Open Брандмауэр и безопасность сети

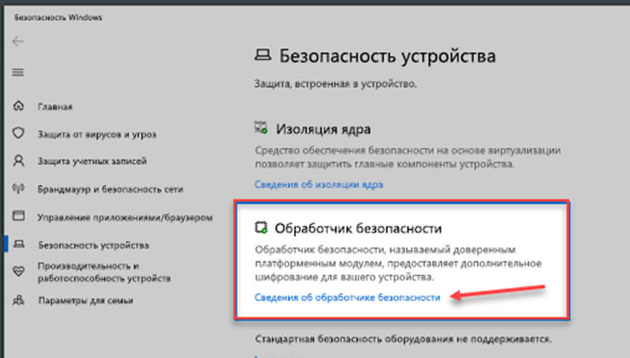pos(111,189)
